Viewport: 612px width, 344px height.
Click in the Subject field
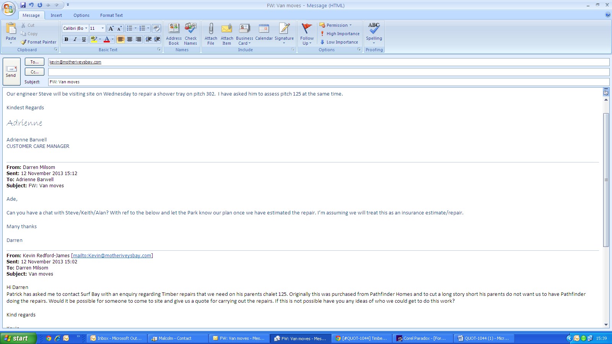329,82
